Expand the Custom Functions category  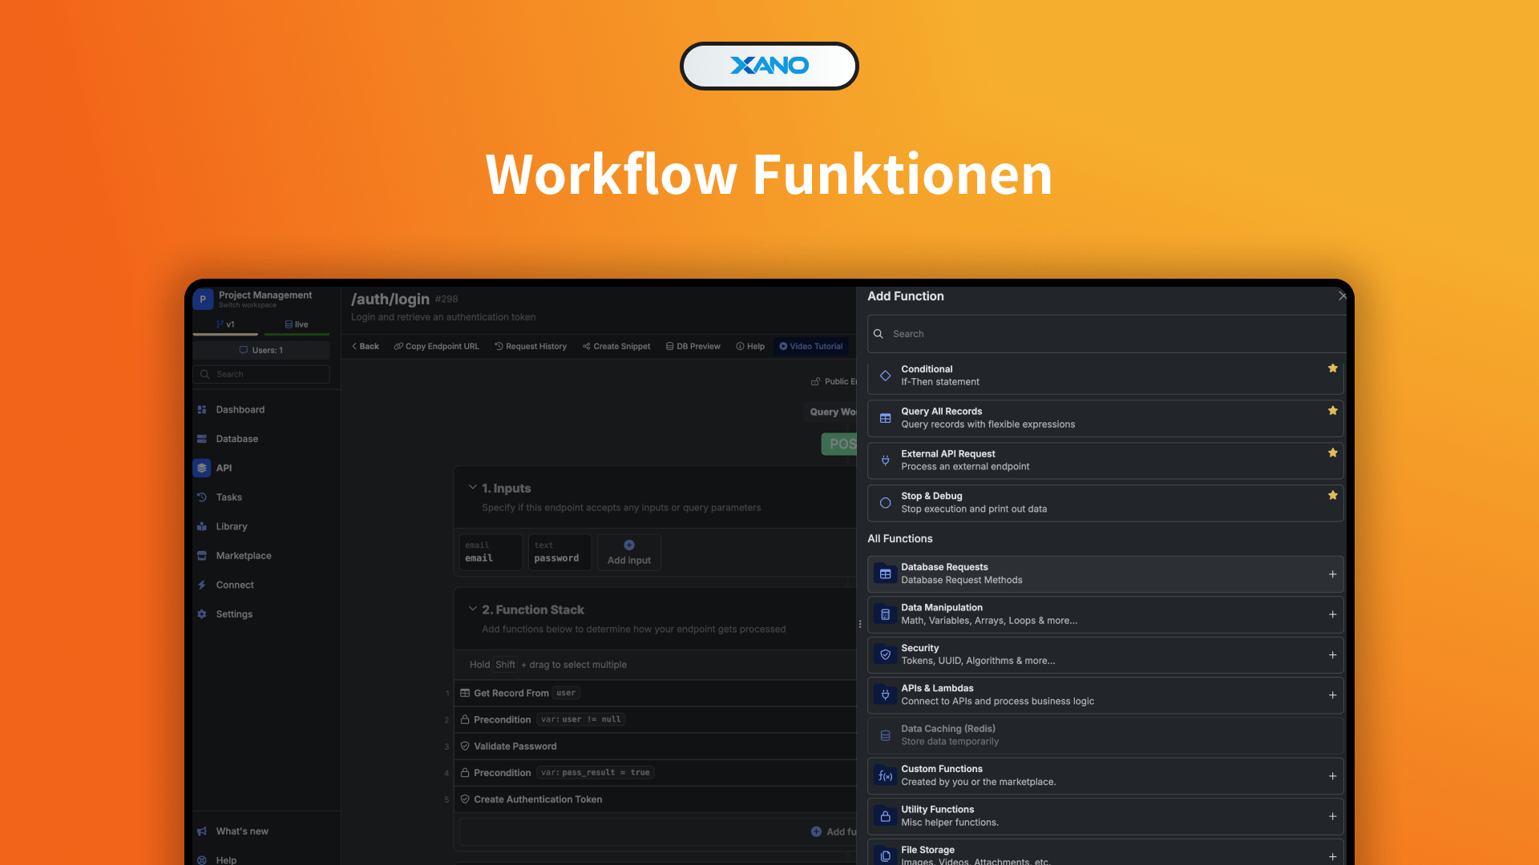pyautogui.click(x=1332, y=776)
